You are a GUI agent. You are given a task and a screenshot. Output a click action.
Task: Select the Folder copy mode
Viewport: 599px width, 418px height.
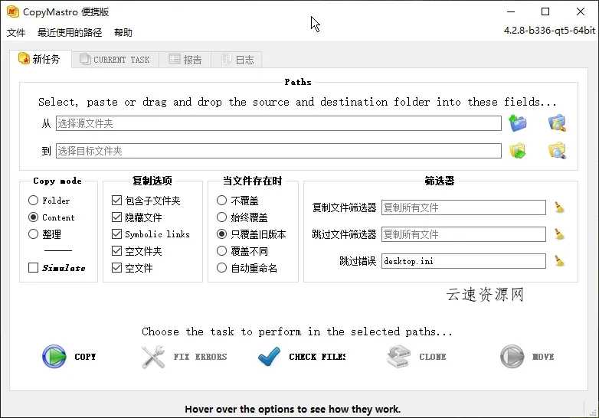(33, 201)
